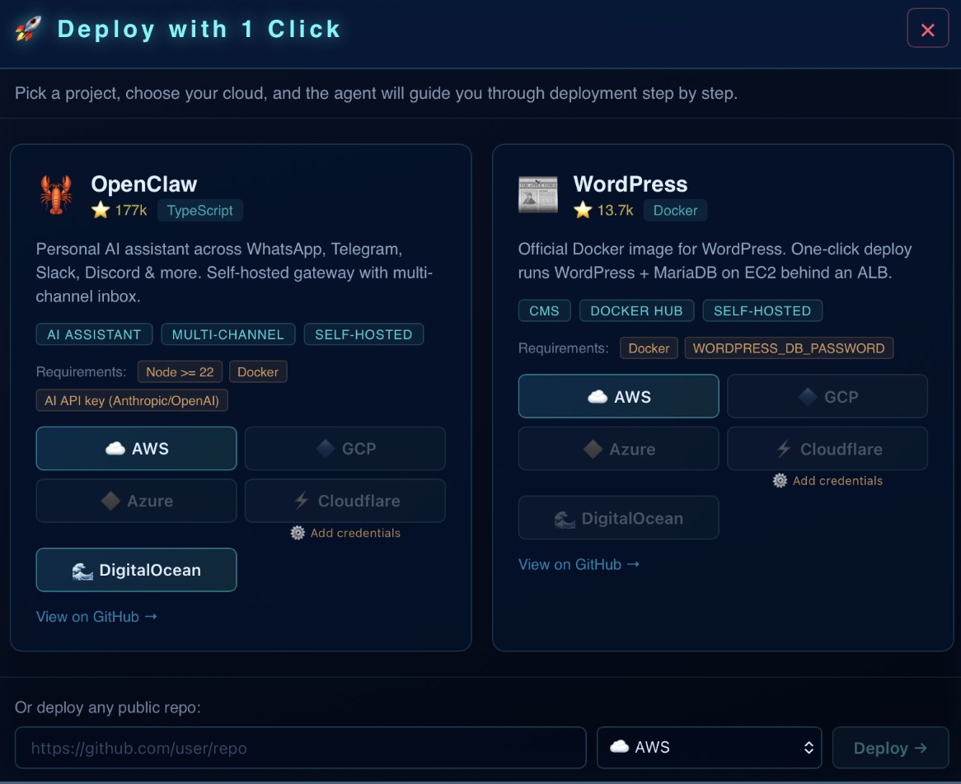Open OpenClaw's View on GitHub link
This screenshot has height=784, width=961.
pyautogui.click(x=96, y=616)
